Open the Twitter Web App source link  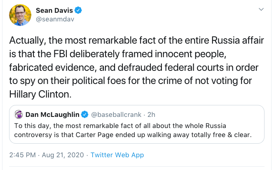pyautogui.click(x=117, y=155)
